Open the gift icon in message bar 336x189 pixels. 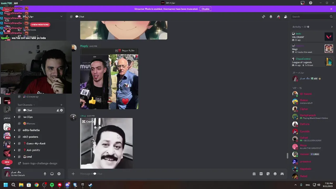pos(254,174)
